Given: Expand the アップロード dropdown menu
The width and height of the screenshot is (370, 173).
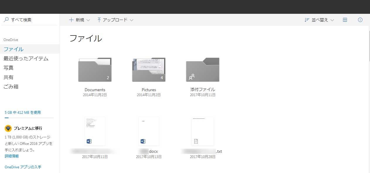Looking at the screenshot, I should click(x=115, y=20).
